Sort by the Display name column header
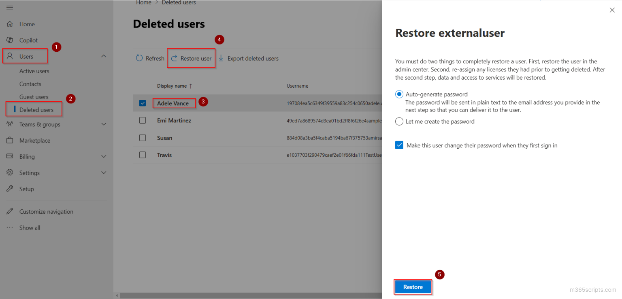622x299 pixels. coord(172,86)
